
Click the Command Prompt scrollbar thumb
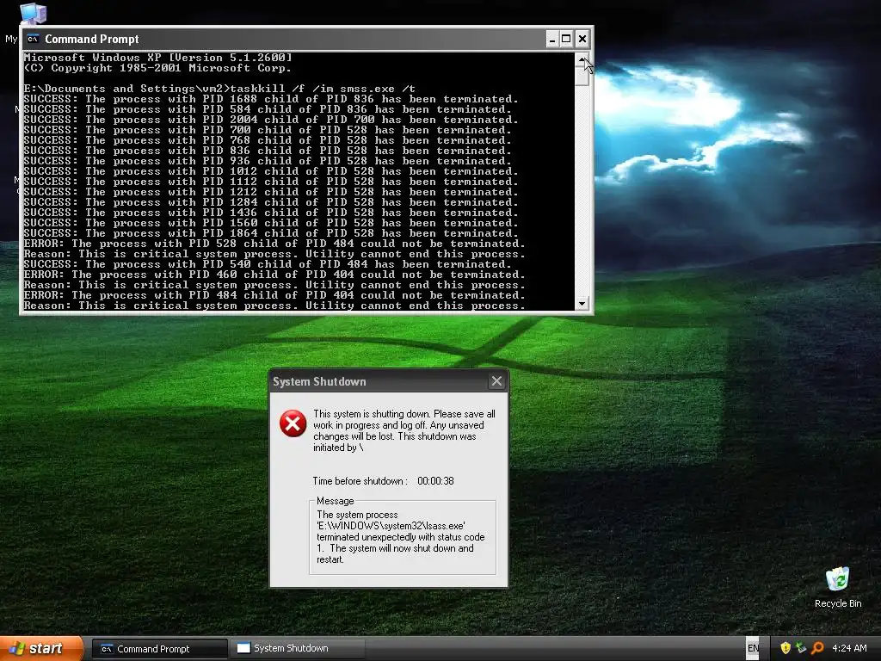582,76
